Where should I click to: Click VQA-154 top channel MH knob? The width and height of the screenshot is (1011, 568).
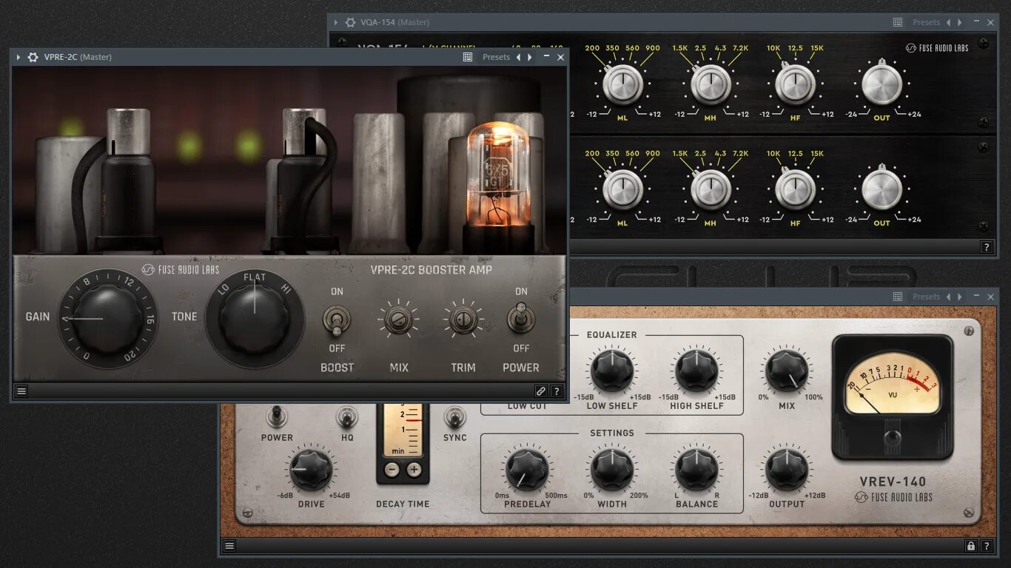click(x=711, y=84)
